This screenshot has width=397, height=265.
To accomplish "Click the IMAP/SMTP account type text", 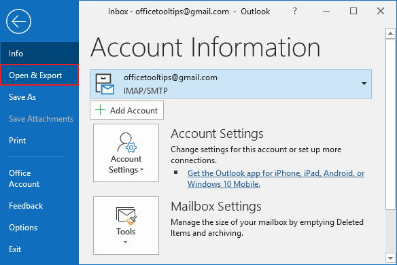I will tap(145, 91).
